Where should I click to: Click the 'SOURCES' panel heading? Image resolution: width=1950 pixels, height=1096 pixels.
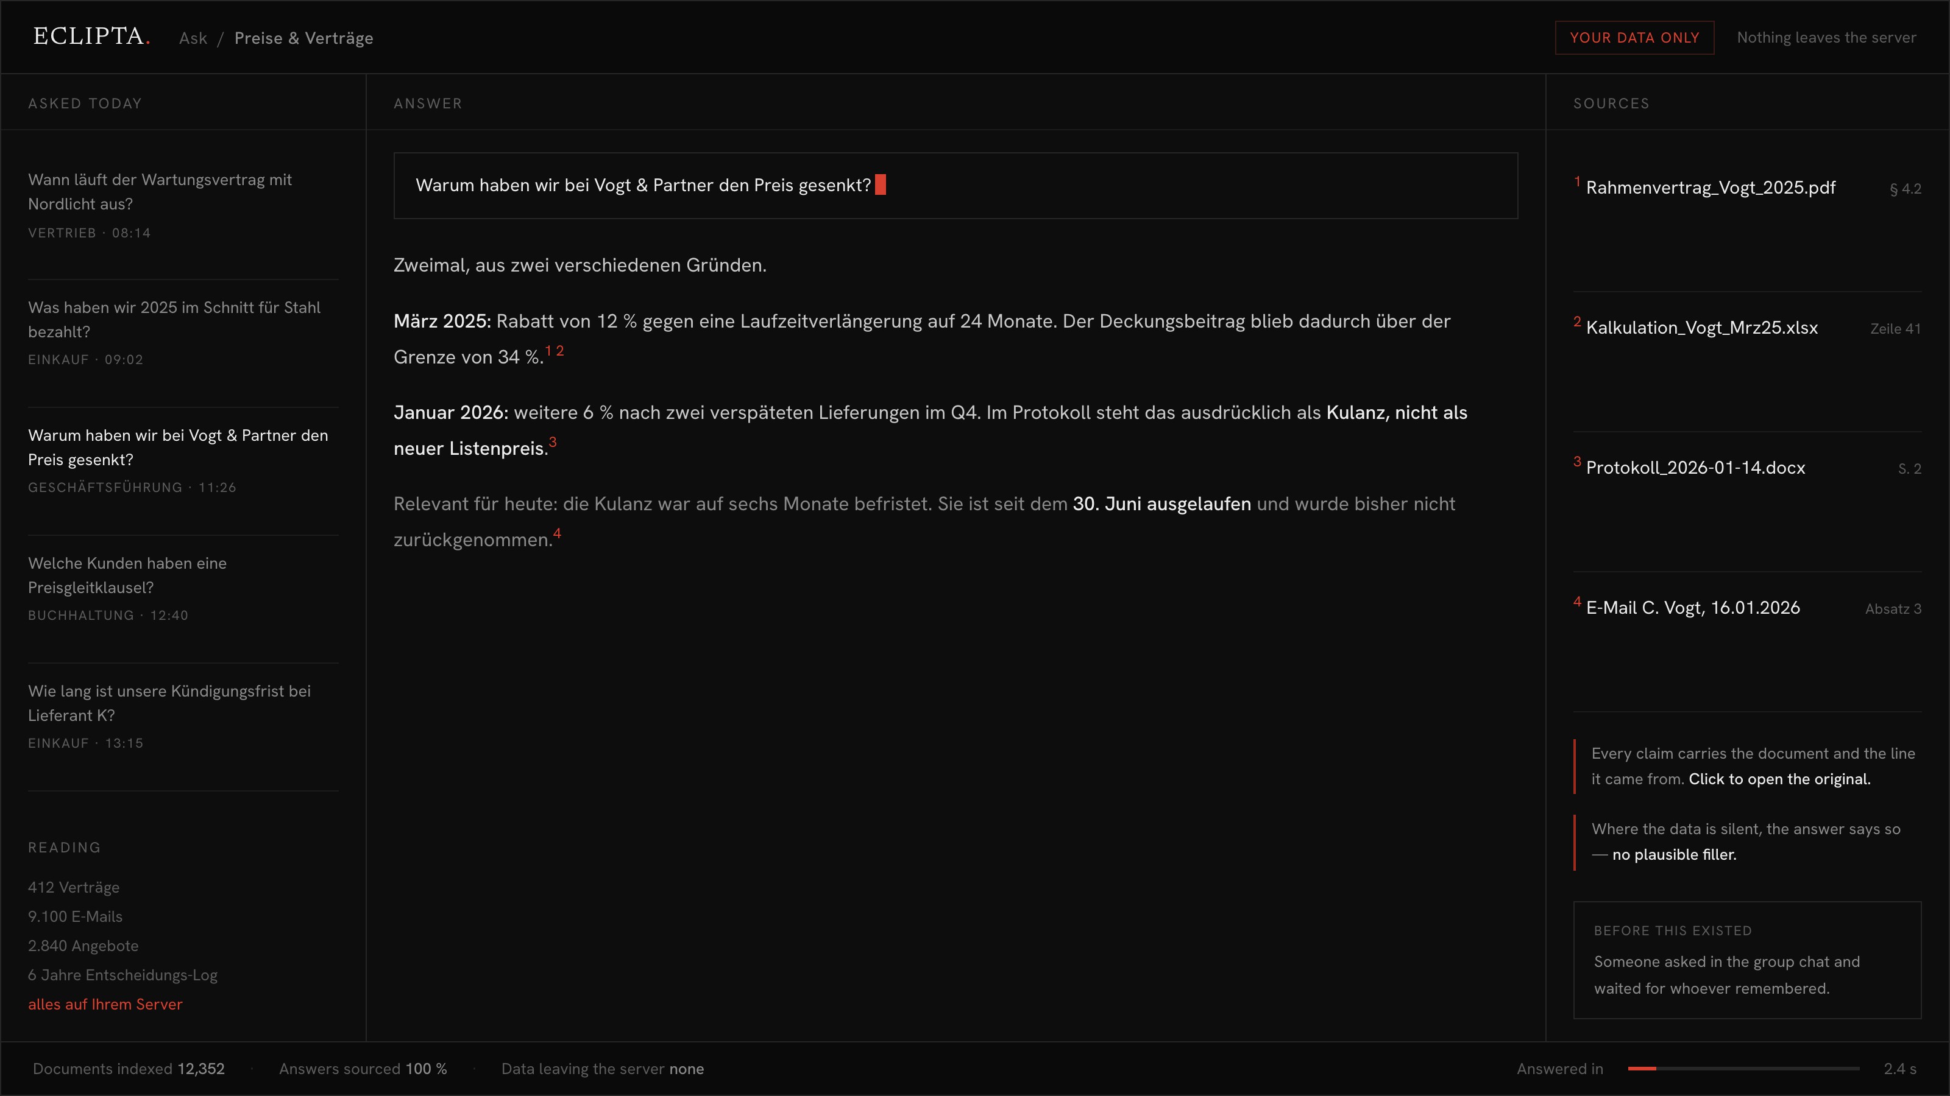click(x=1611, y=104)
